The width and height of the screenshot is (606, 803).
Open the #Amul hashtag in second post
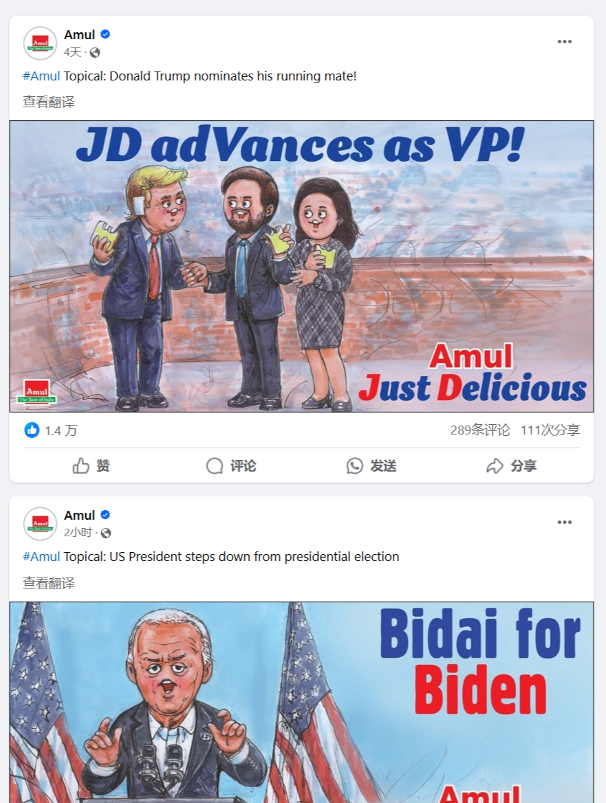[41, 556]
